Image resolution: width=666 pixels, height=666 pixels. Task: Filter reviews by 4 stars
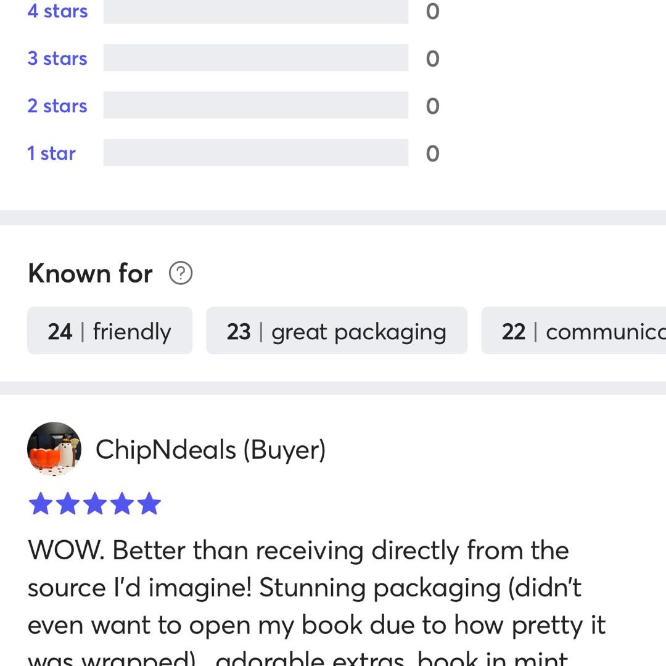[x=57, y=11]
